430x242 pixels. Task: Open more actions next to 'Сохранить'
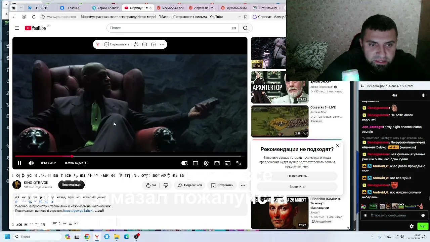[243, 185]
